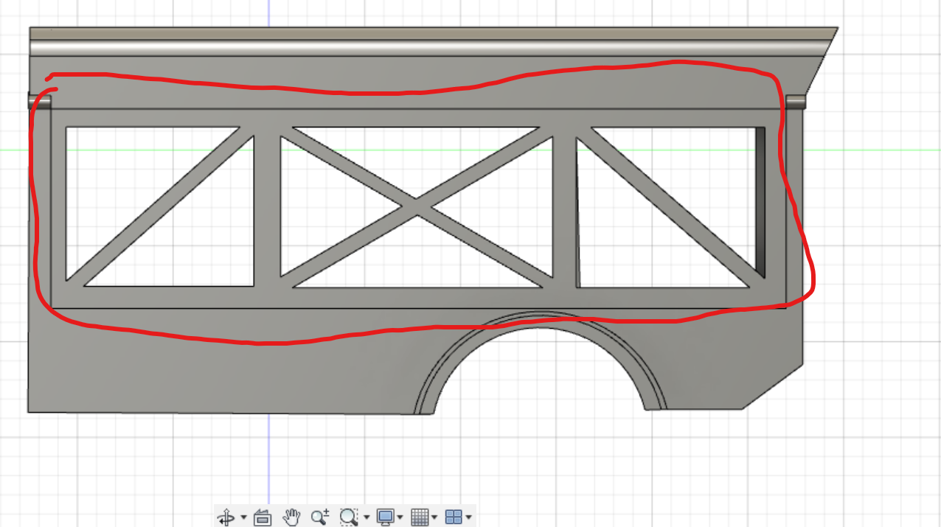The image size is (941, 527).
Task: Click the Viewports layout icon
Action: (x=454, y=517)
